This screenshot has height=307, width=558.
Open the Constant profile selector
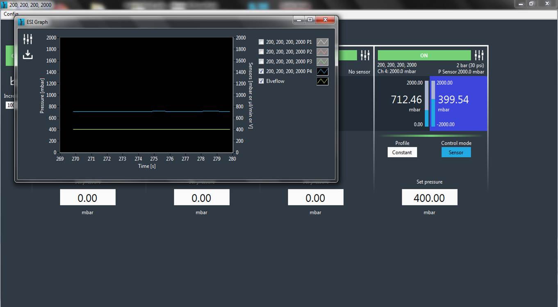[402, 152]
